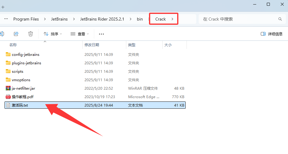Select the 操作教程.pdf PDF icon
The image size is (288, 154).
point(8,97)
